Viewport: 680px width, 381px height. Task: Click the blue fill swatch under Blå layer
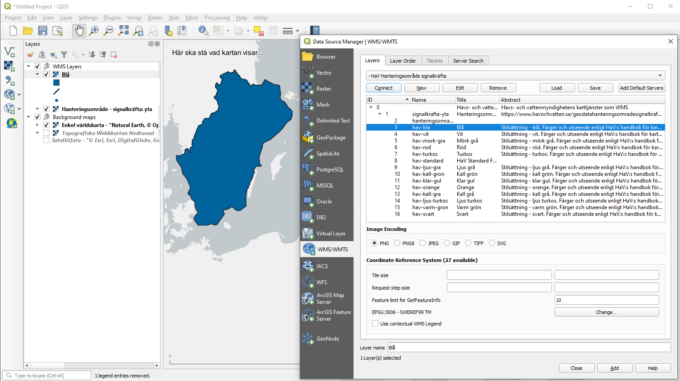[56, 82]
